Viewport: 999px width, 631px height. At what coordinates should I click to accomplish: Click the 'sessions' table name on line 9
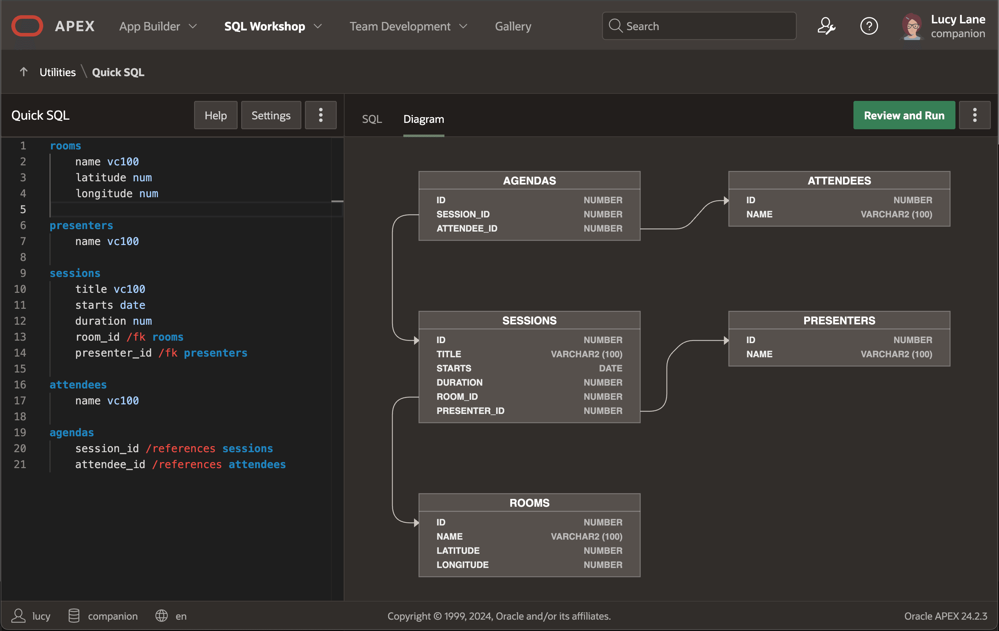(x=75, y=273)
